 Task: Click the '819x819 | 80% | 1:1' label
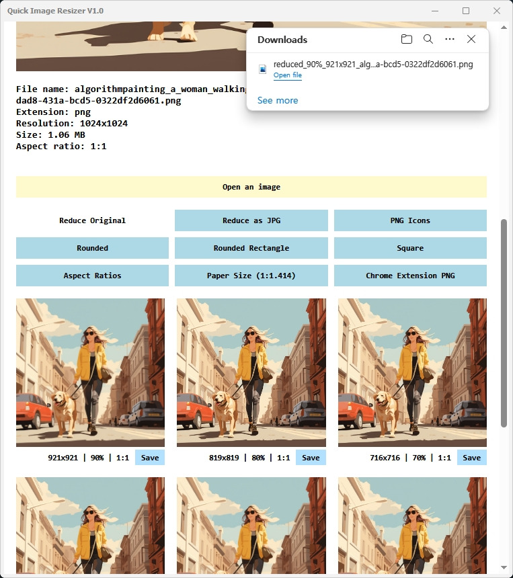coord(249,458)
